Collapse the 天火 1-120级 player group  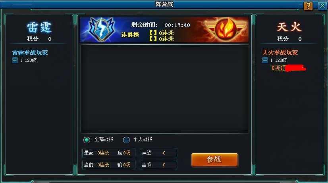[265, 61]
